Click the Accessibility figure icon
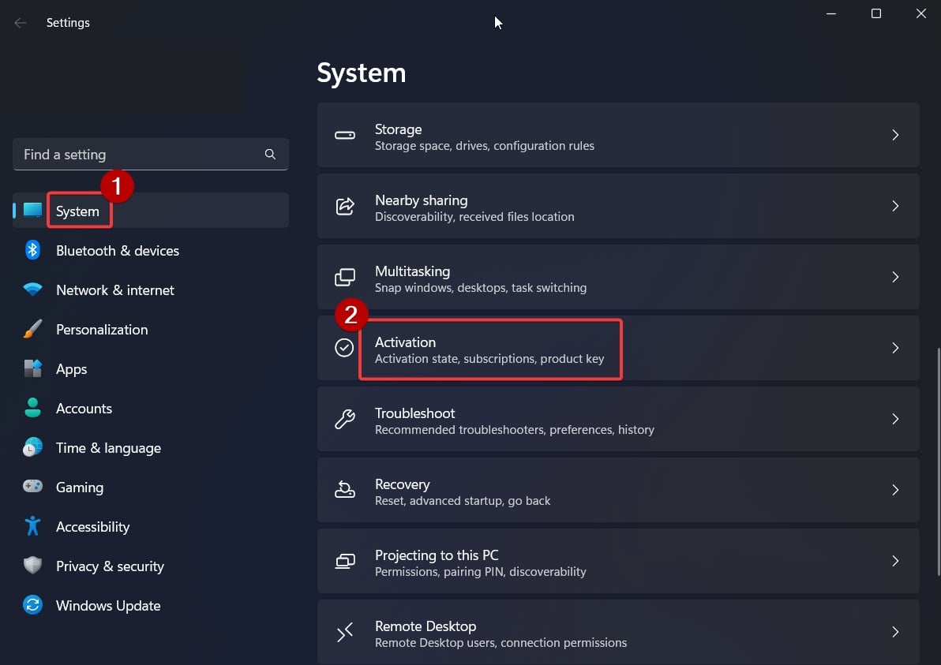Image resolution: width=941 pixels, height=665 pixels. (x=32, y=526)
